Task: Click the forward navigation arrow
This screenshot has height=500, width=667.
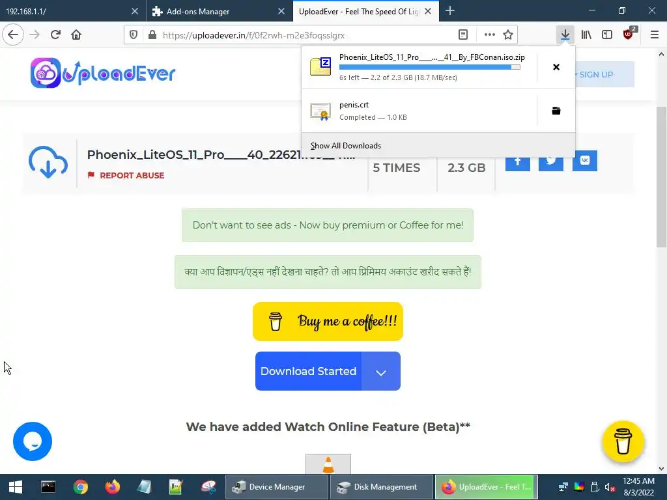Action: 35,35
